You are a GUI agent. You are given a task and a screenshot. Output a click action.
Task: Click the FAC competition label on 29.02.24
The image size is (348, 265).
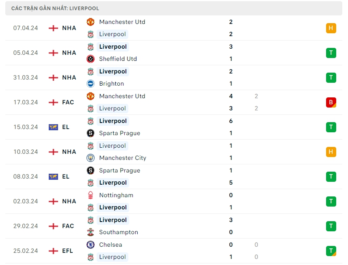(68, 226)
